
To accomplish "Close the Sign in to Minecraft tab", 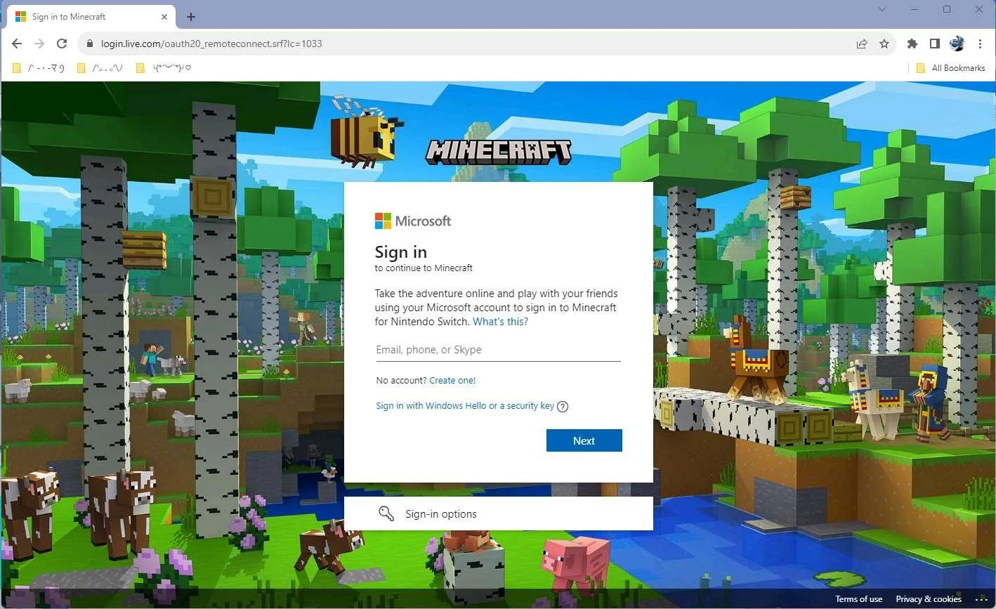I will (165, 17).
